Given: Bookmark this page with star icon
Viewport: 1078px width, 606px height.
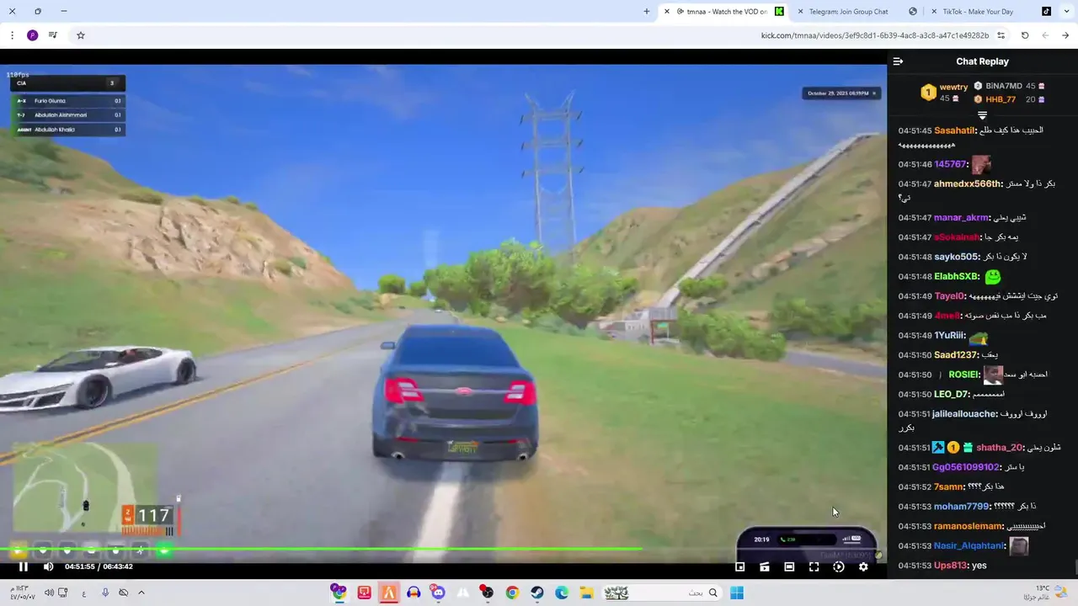Looking at the screenshot, I should click(81, 35).
